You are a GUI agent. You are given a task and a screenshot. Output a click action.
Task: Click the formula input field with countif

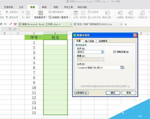point(98,68)
